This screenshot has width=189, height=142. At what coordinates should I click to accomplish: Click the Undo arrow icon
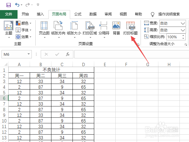click(x=17, y=5)
